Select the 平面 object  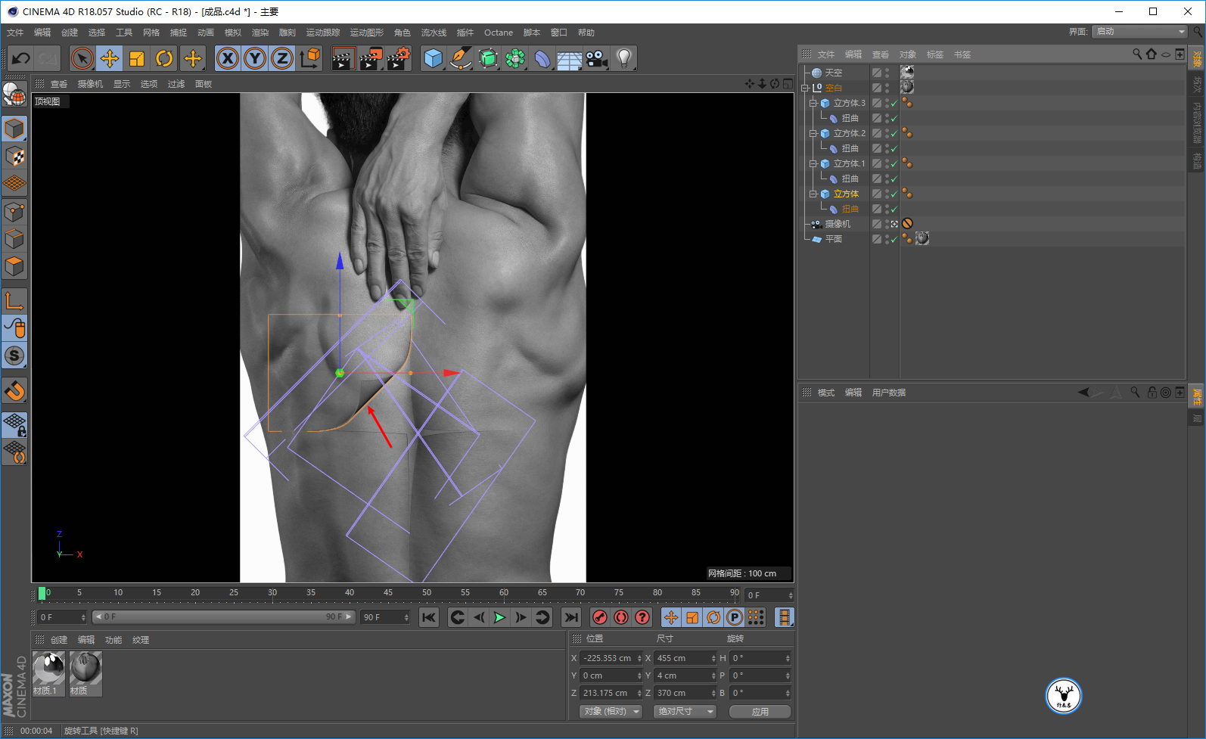coord(834,239)
